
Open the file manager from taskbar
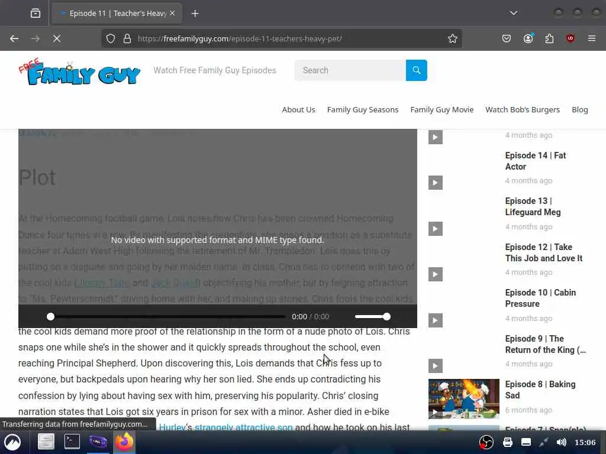(x=46, y=442)
